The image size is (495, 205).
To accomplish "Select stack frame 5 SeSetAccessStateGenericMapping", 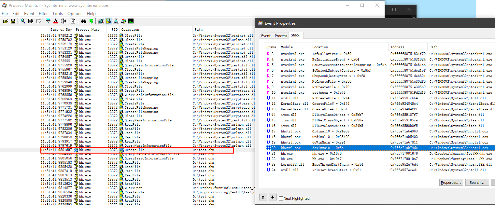I will (x=379, y=65).
